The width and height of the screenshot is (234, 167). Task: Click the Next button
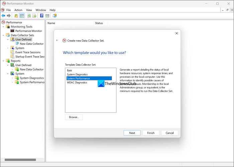click(132, 133)
